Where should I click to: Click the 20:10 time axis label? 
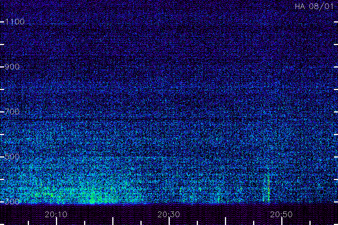coord(56,214)
